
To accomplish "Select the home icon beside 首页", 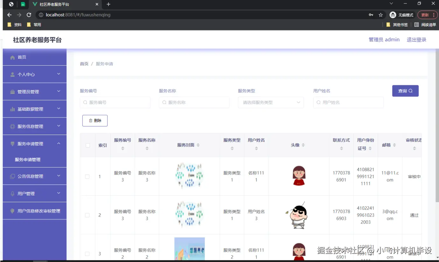I will tap(12, 57).
